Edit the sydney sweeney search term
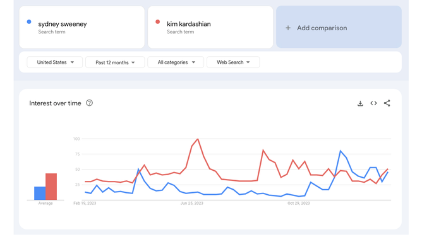Image resolution: width=422 pixels, height=237 pixels. (x=82, y=27)
